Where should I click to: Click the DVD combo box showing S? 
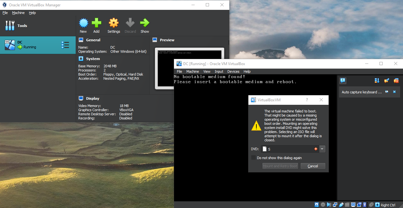pyautogui.click(x=293, y=149)
